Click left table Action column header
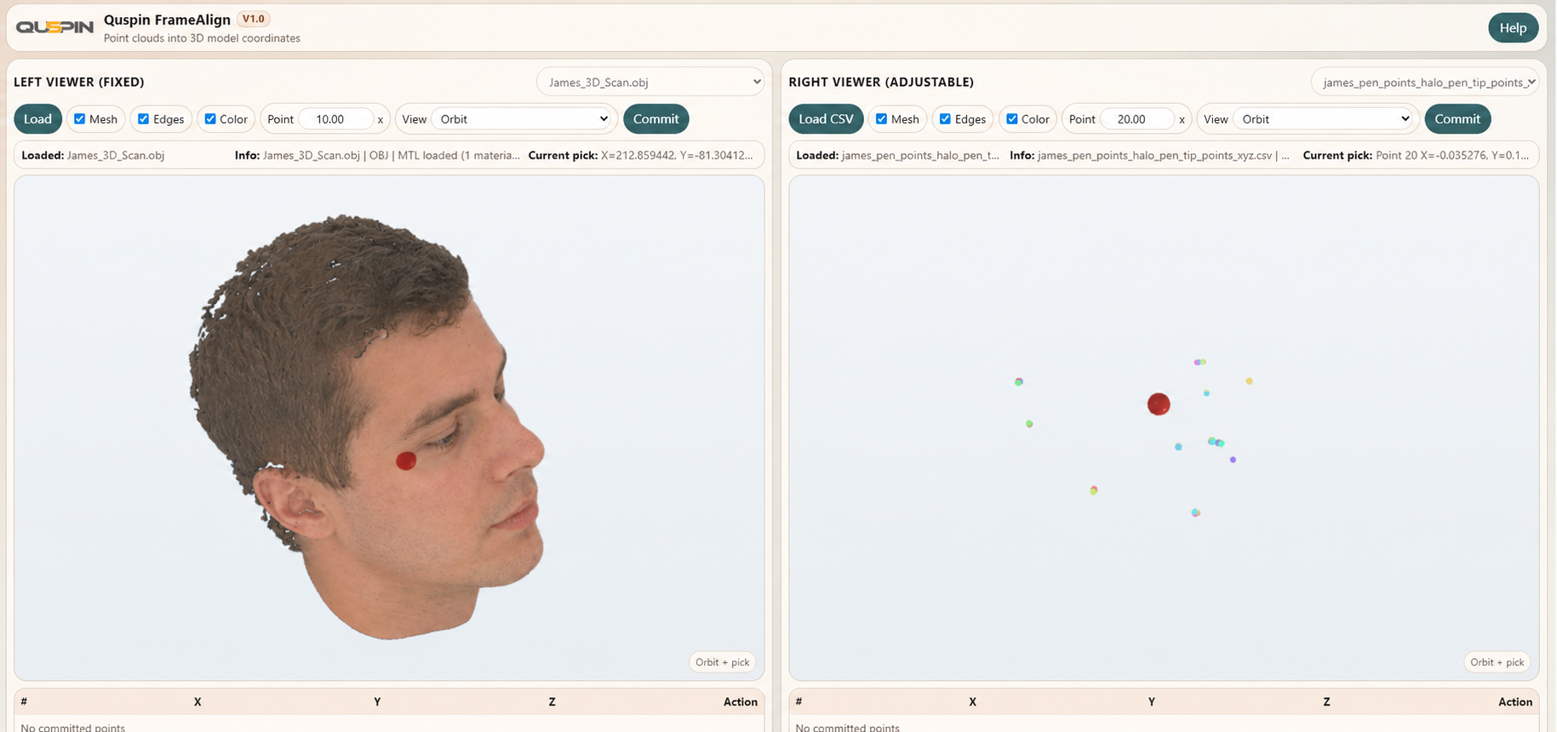The width and height of the screenshot is (1557, 732). pos(740,702)
